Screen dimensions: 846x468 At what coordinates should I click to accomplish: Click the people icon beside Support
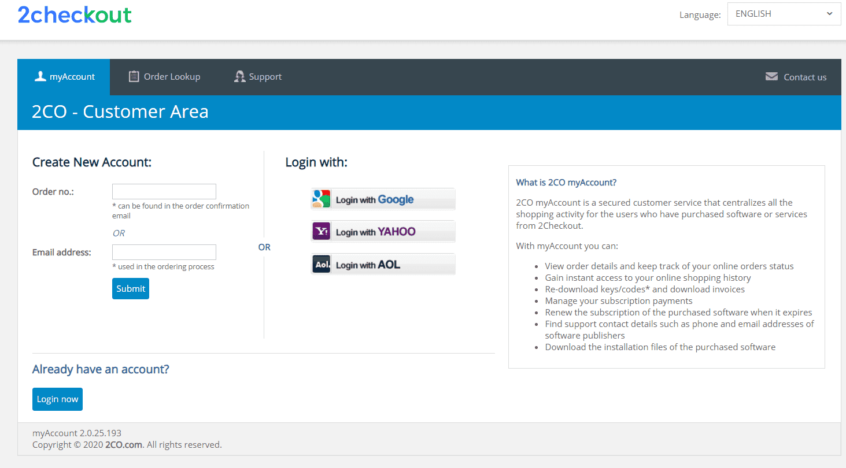tap(239, 76)
